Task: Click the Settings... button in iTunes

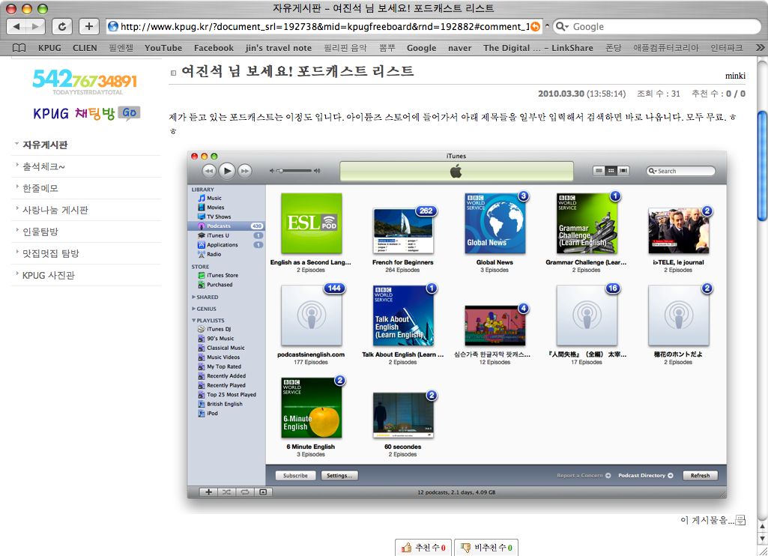Action: tap(339, 476)
